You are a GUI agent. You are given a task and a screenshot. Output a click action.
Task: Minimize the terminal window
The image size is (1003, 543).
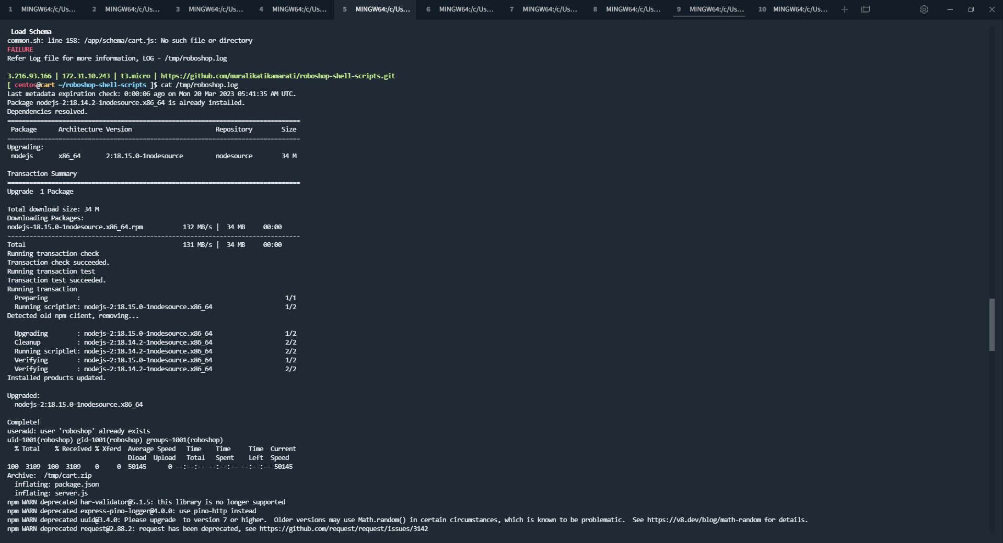pyautogui.click(x=950, y=9)
